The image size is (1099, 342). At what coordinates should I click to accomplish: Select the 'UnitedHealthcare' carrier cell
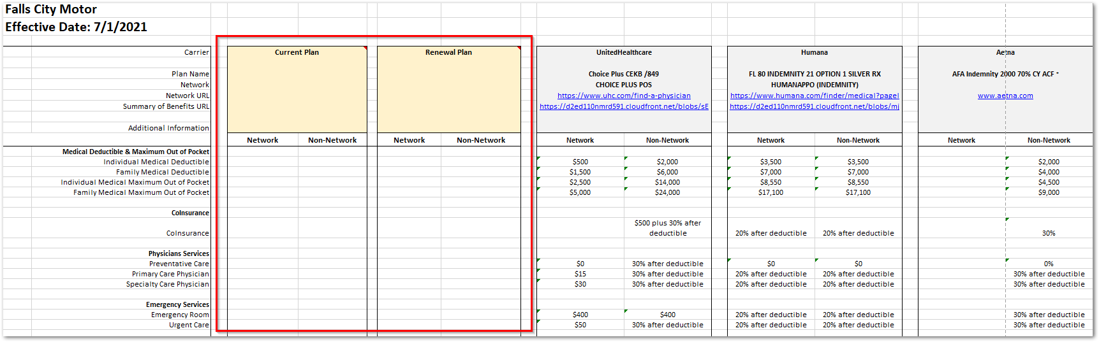pos(624,52)
